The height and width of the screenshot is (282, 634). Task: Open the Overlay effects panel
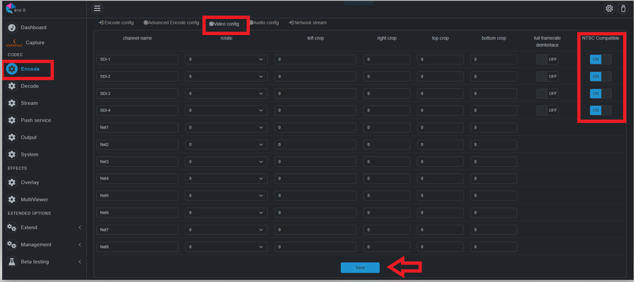pyautogui.click(x=29, y=182)
